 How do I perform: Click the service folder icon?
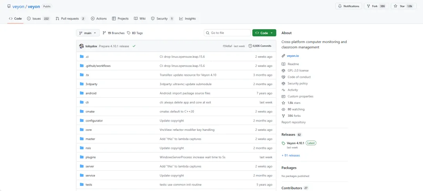[x=82, y=175]
